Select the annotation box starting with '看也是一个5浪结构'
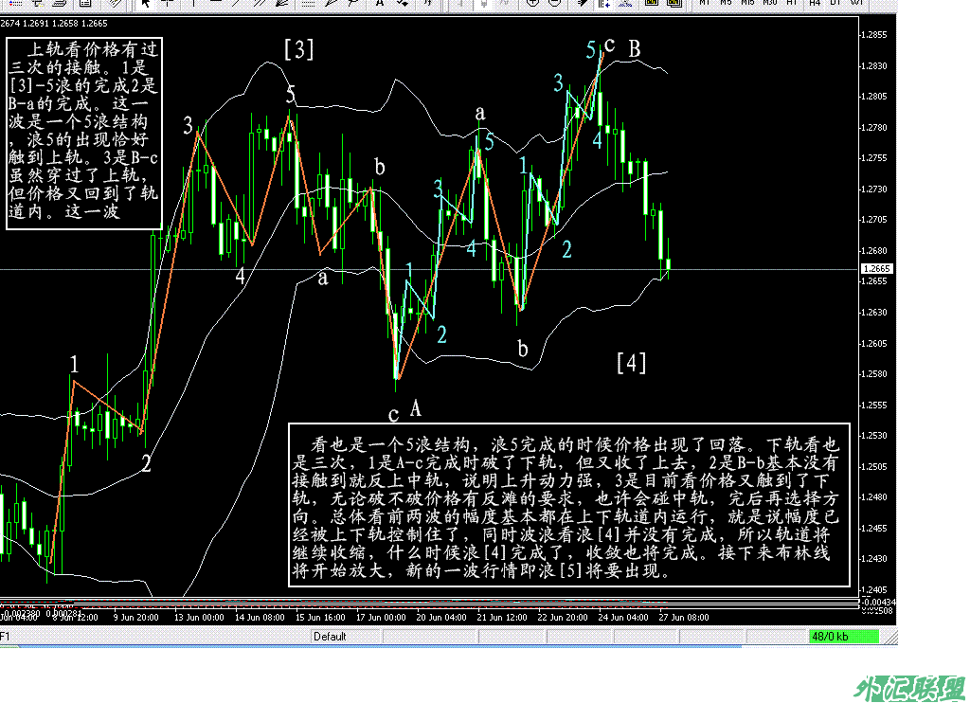Viewport: 970px width, 703px height. point(569,505)
